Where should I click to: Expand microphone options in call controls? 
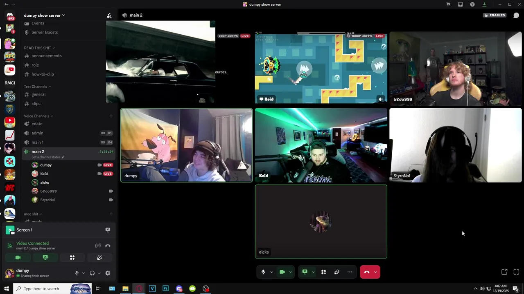click(x=271, y=272)
